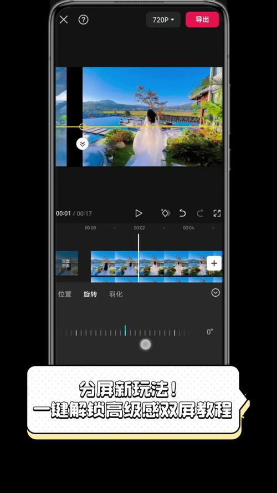Click the rotation angle slider handle
Screen dimensions: 277x493
[x=145, y=344]
